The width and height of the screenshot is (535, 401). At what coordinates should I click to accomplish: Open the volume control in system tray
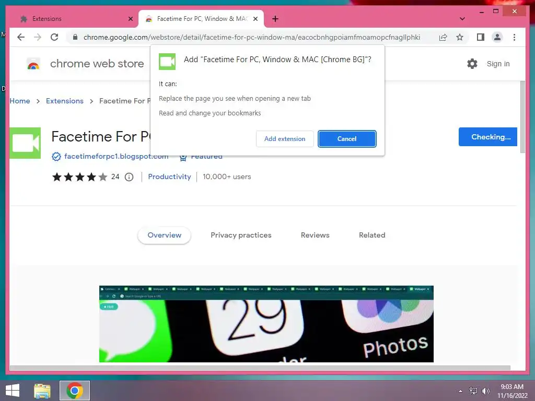click(x=486, y=391)
